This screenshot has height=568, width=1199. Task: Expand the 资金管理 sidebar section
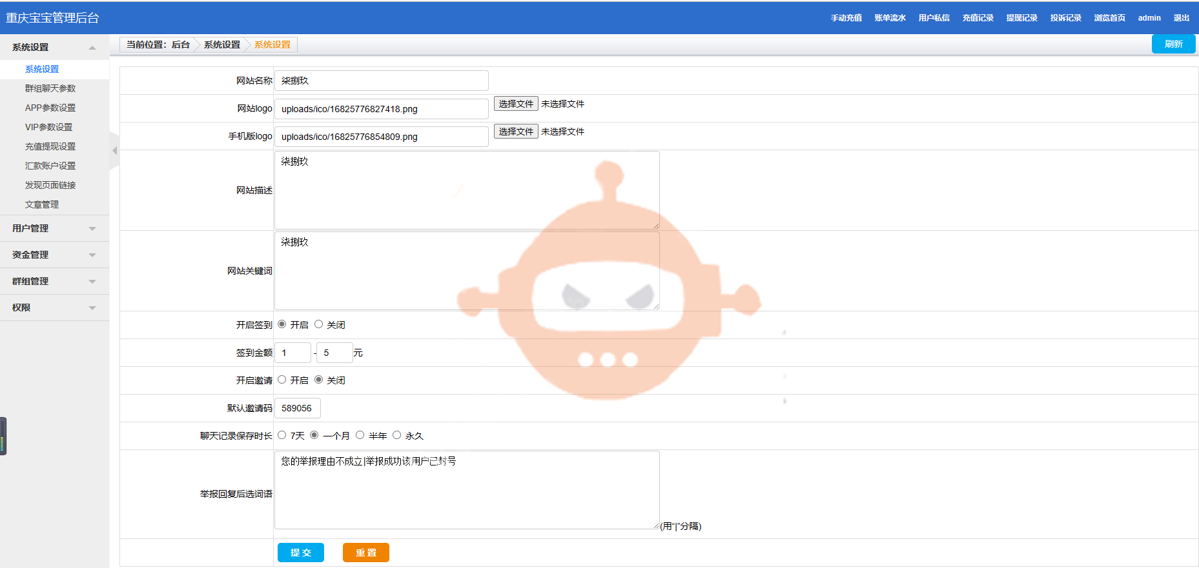pyautogui.click(x=92, y=255)
